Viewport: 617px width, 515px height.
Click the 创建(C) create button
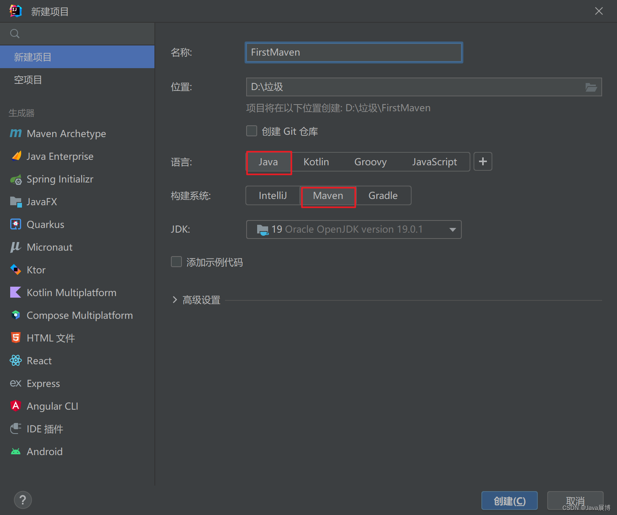tap(510, 501)
